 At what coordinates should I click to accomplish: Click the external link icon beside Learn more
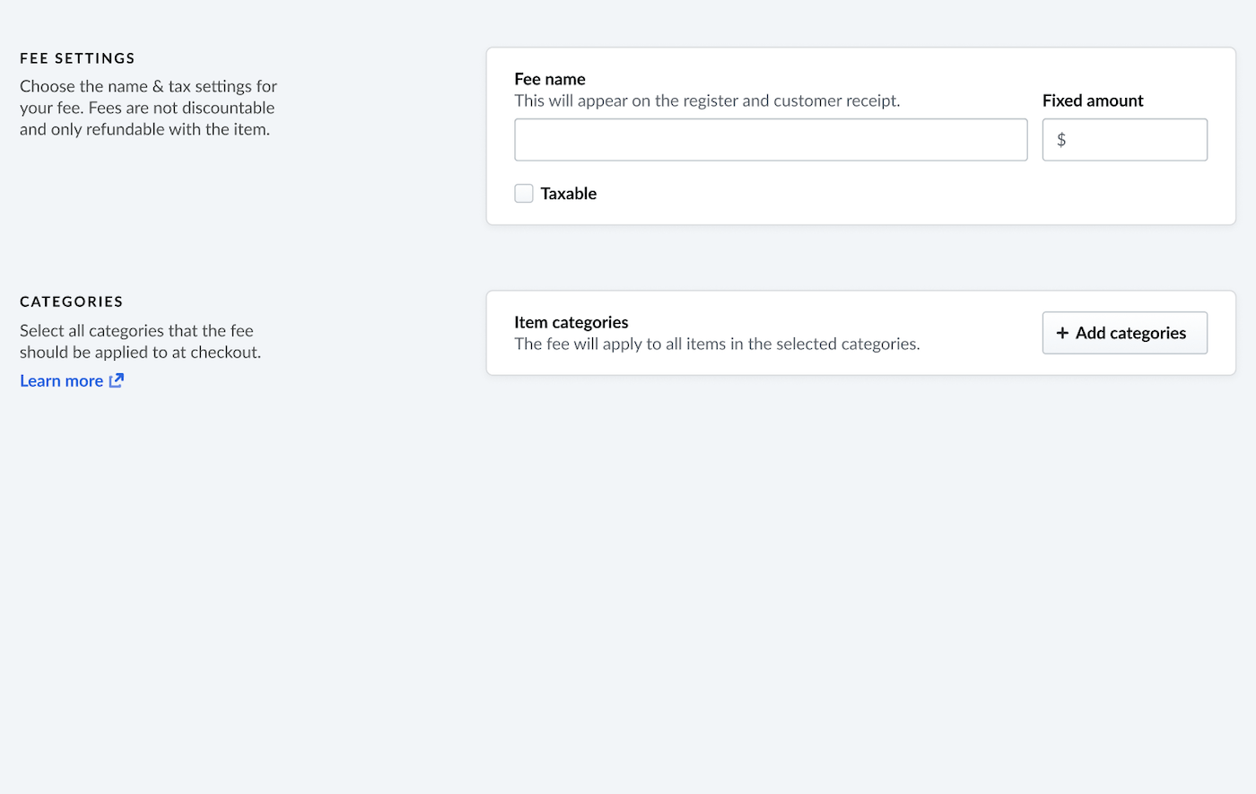117,380
